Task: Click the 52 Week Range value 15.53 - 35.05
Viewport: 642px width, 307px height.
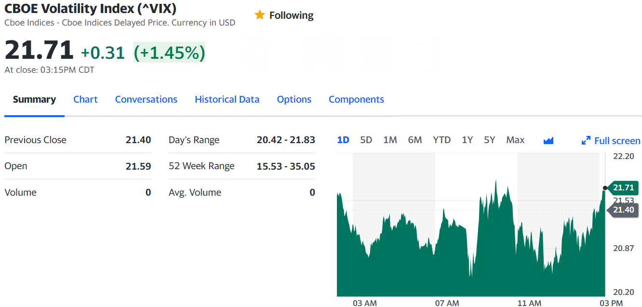Action: pos(286,166)
